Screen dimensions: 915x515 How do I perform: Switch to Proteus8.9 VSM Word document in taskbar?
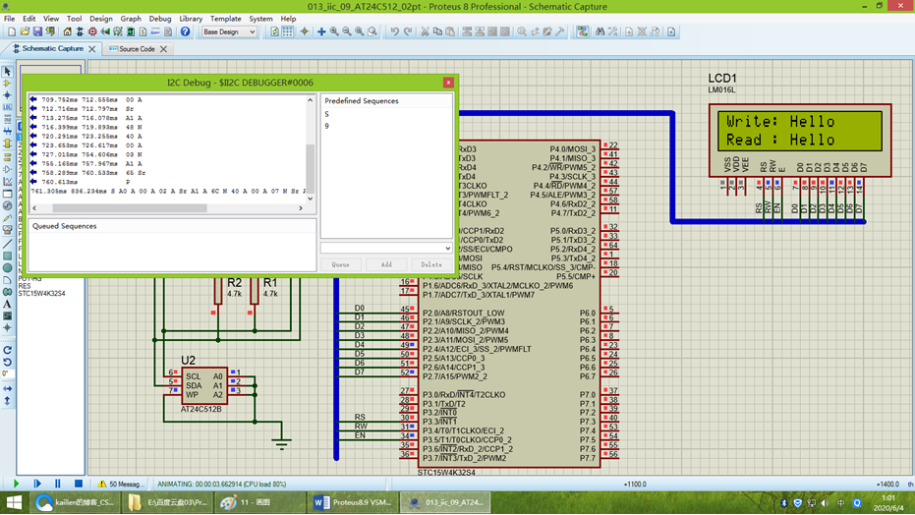coord(354,502)
